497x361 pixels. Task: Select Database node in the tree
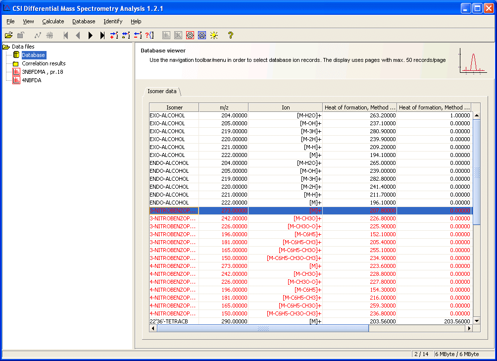(x=33, y=55)
